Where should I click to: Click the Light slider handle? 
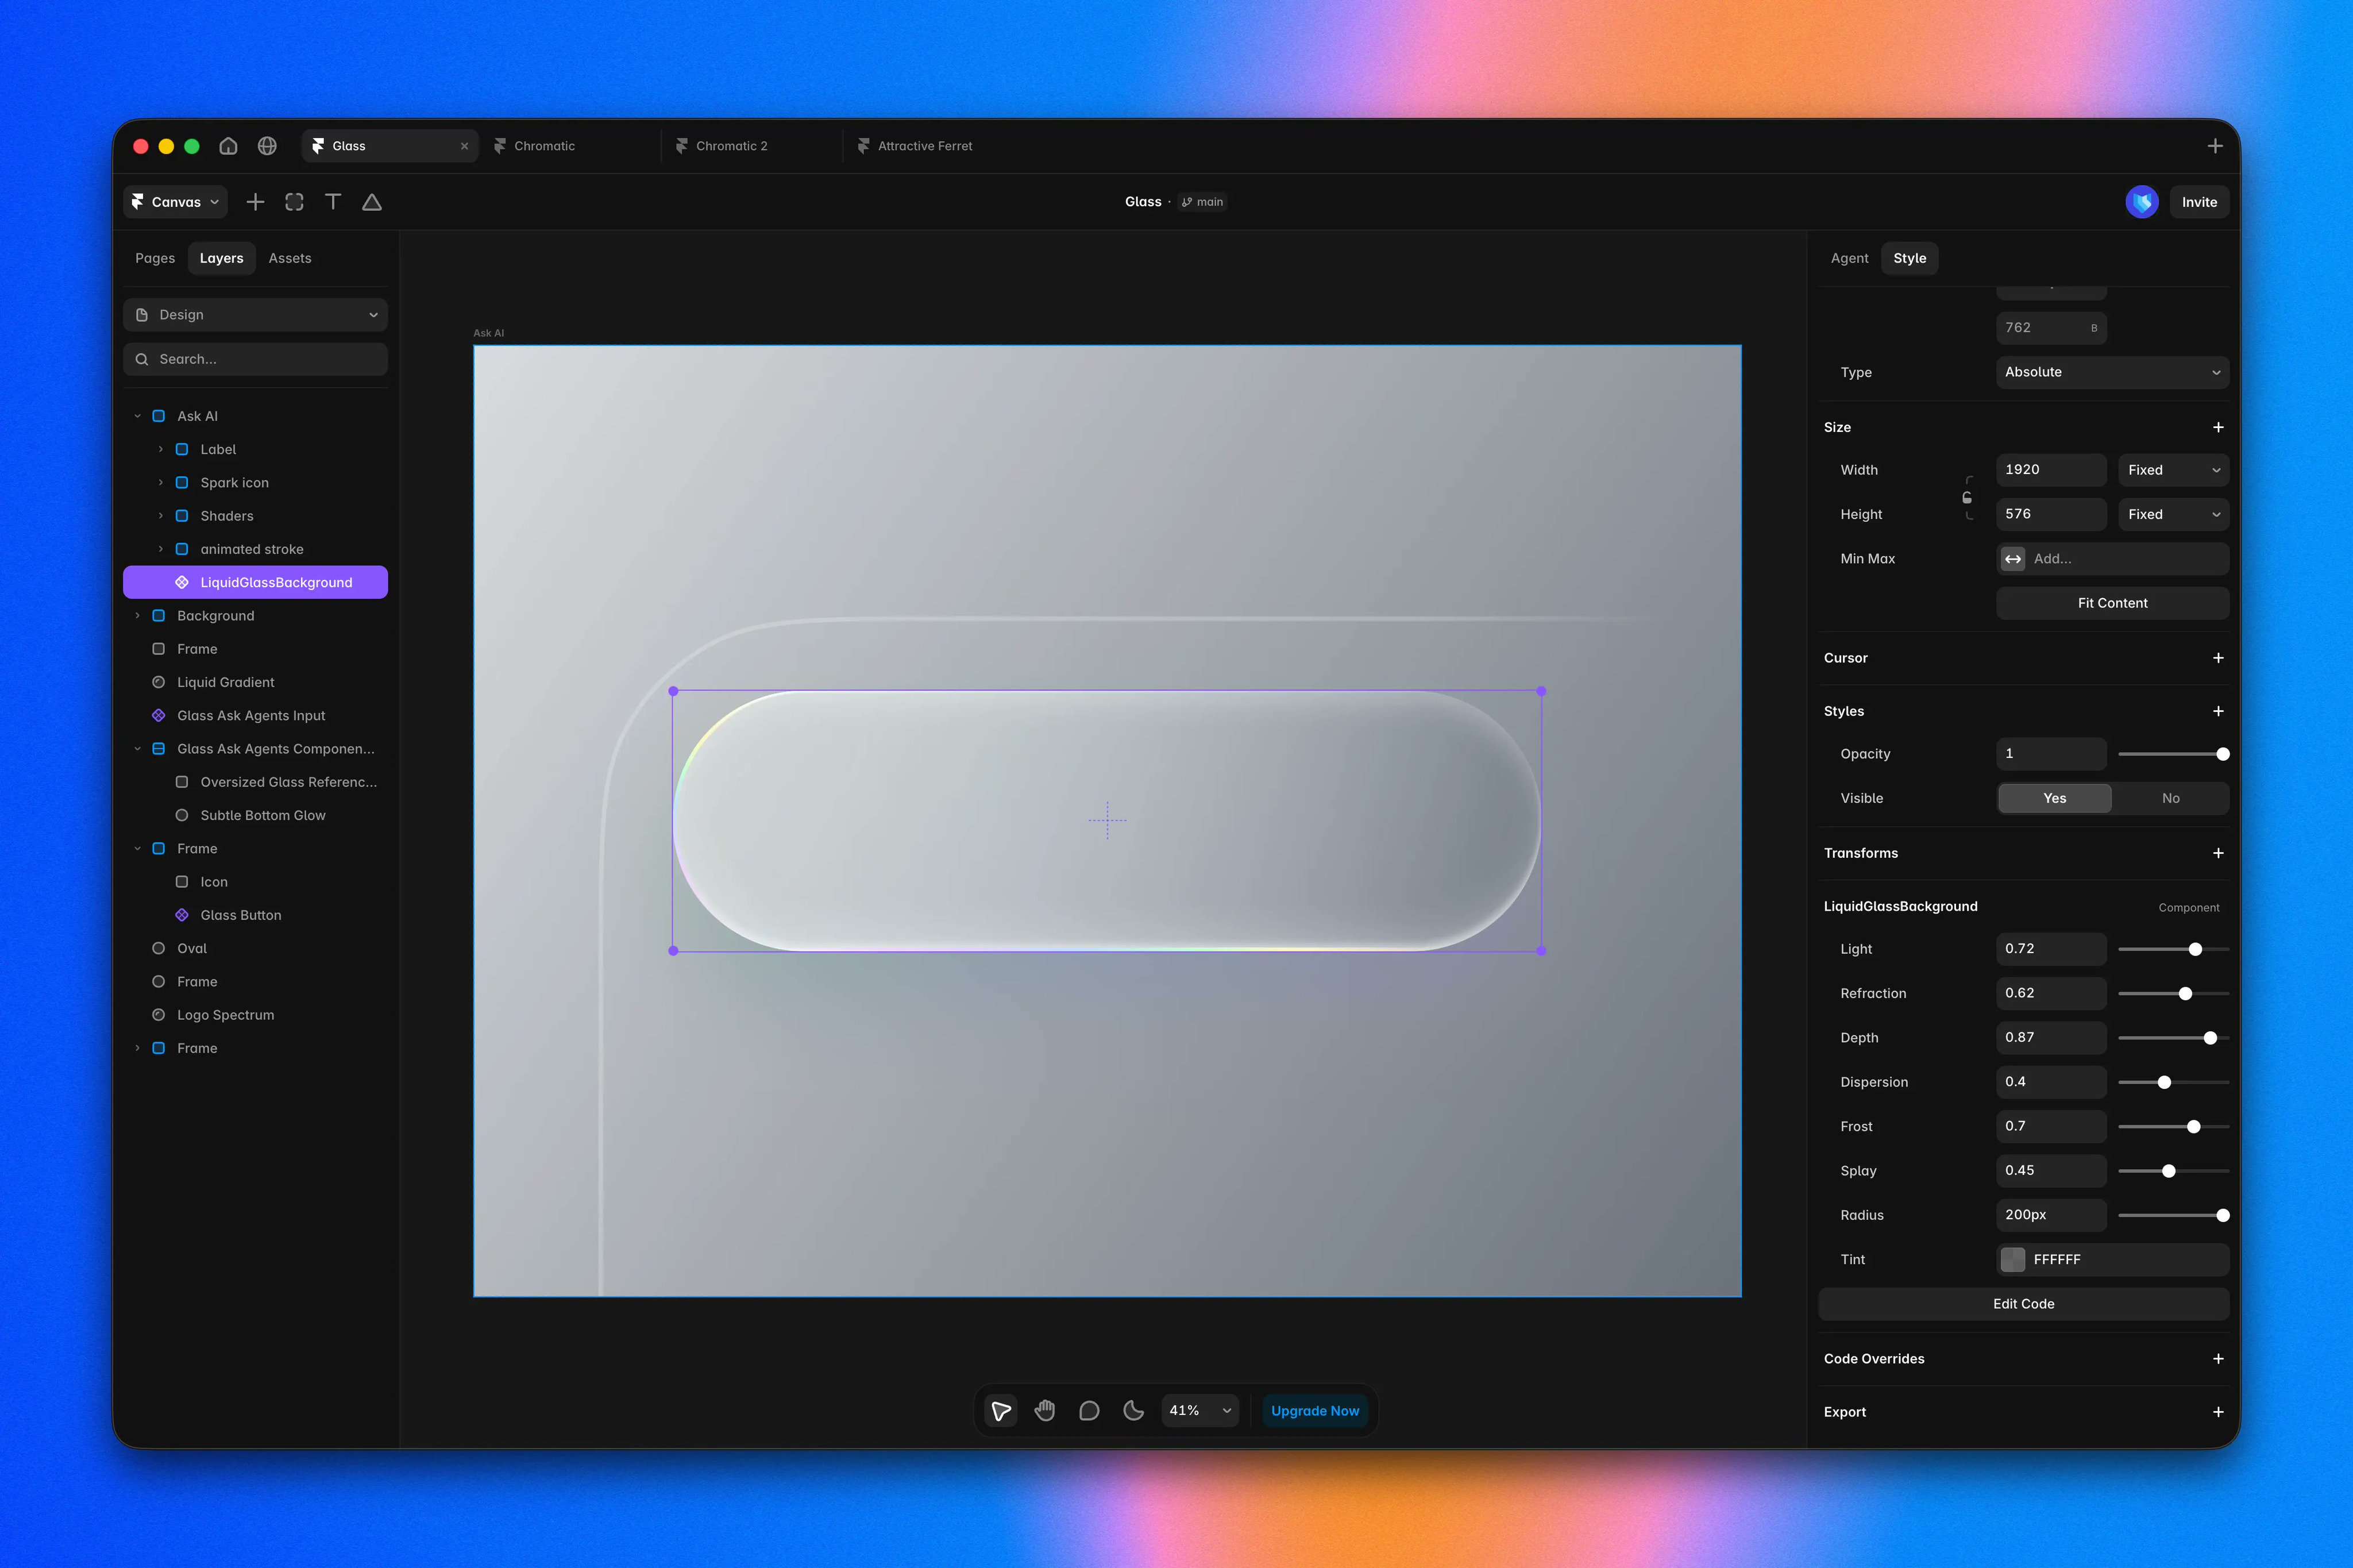pyautogui.click(x=2195, y=949)
